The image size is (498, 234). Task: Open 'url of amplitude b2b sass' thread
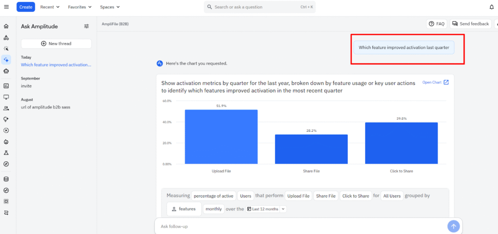45,107
